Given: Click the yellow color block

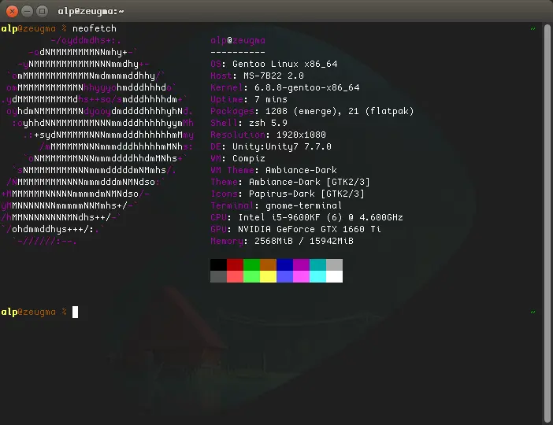Looking at the screenshot, I should pyautogui.click(x=269, y=276).
